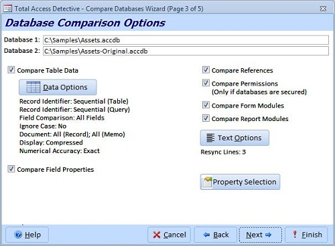This screenshot has height=246, width=335.
Task: Click 'Record Identifier: Sequential (Table)' text
Action: click(x=74, y=102)
